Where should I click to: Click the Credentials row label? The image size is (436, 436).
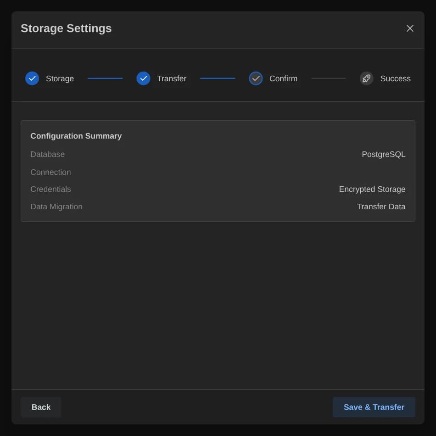point(50,189)
